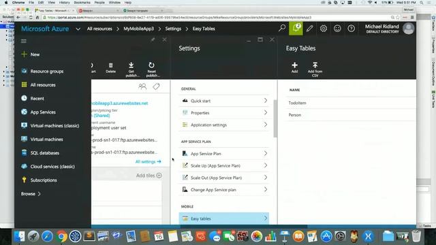Open Safari compass icon in Dock
Screen dimensions: 436x245
click(47, 236)
